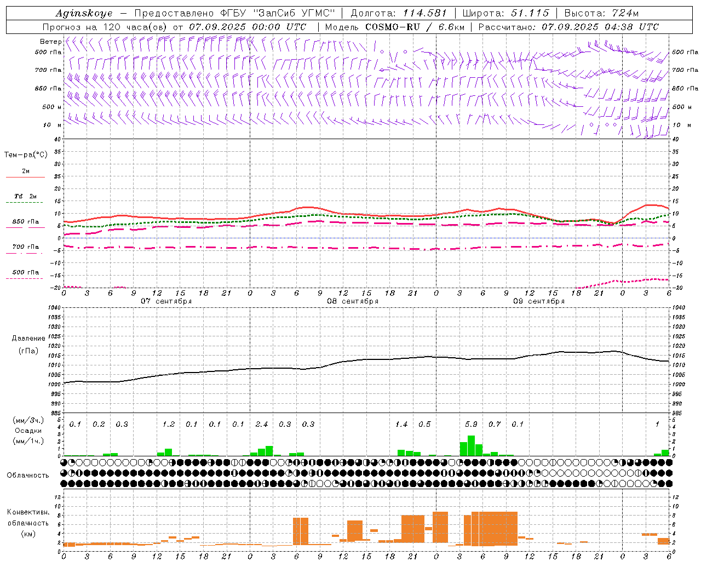The image size is (701, 561).
Task: Click the precipitation value "0.2"
Action: (x=99, y=424)
